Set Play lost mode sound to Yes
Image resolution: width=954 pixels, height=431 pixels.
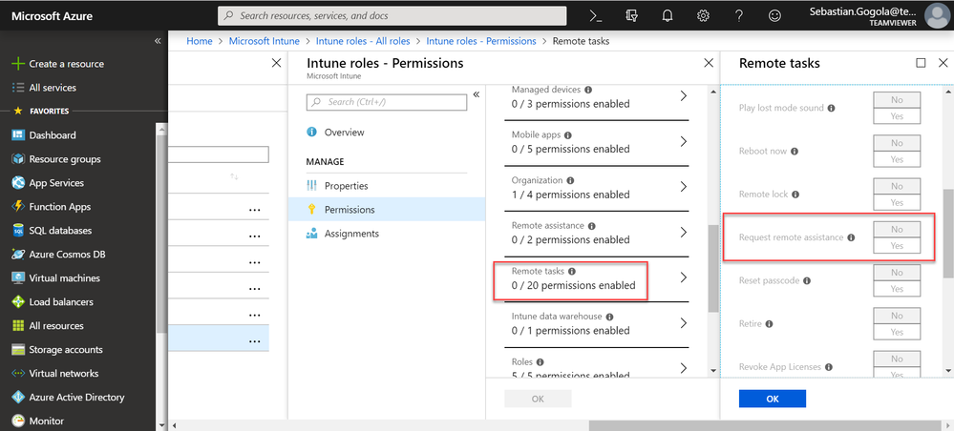point(897,116)
